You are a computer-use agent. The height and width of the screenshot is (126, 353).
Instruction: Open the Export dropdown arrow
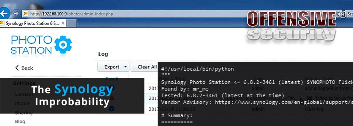pos(125,67)
